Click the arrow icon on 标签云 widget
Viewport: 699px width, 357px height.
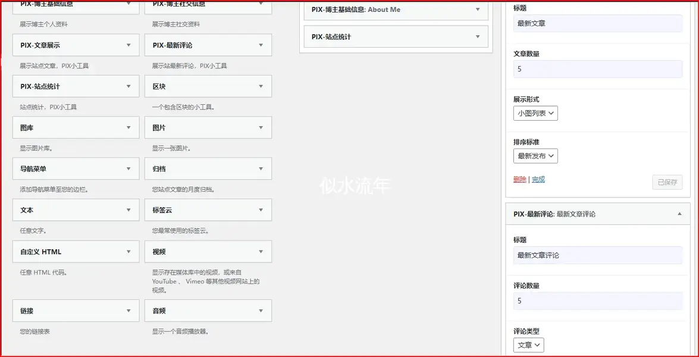coord(261,210)
